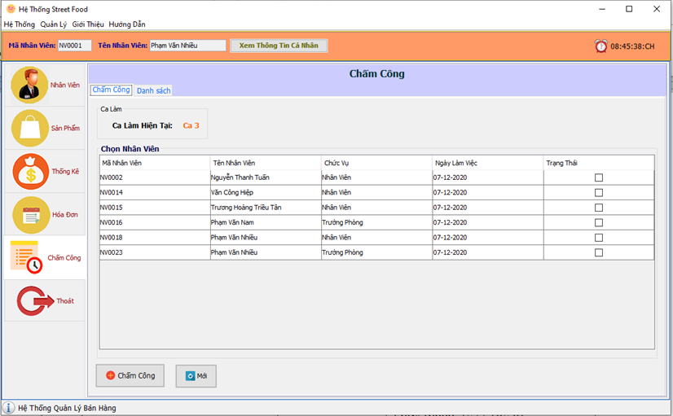Select the NV0023 cell

coord(155,252)
